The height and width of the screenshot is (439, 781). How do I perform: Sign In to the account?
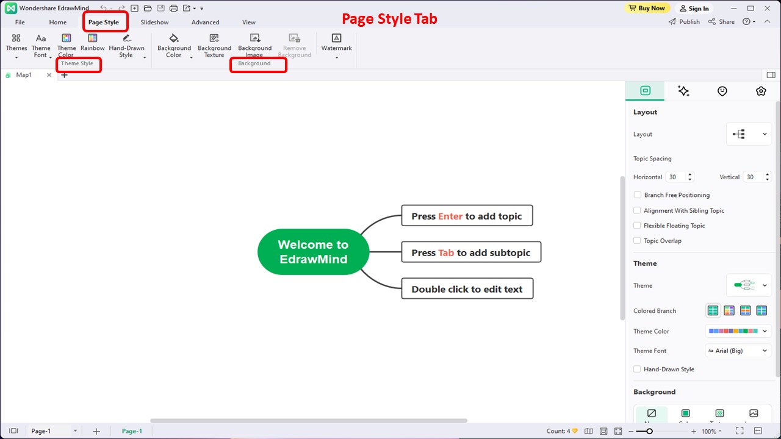click(694, 9)
